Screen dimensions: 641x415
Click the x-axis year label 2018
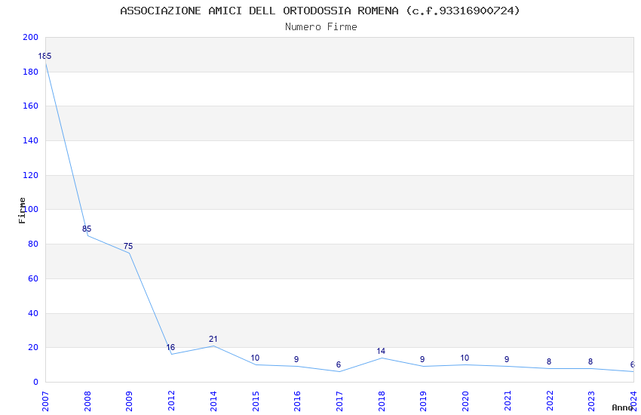tap(382, 401)
